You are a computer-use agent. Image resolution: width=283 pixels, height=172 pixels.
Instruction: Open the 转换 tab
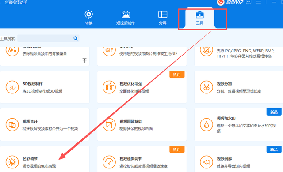coord(89,18)
